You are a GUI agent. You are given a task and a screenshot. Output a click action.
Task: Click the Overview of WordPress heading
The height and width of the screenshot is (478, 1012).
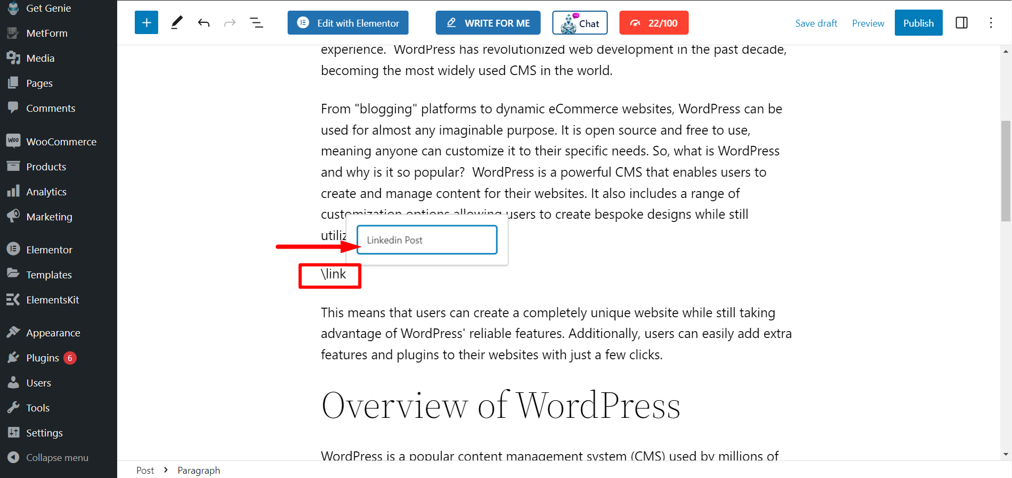tap(501, 406)
